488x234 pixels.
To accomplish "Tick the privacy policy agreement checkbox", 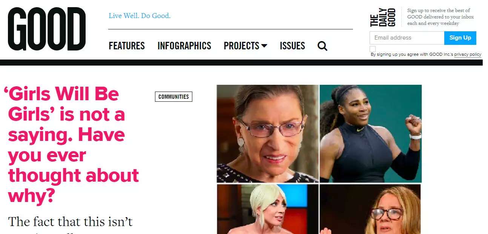I will [373, 49].
